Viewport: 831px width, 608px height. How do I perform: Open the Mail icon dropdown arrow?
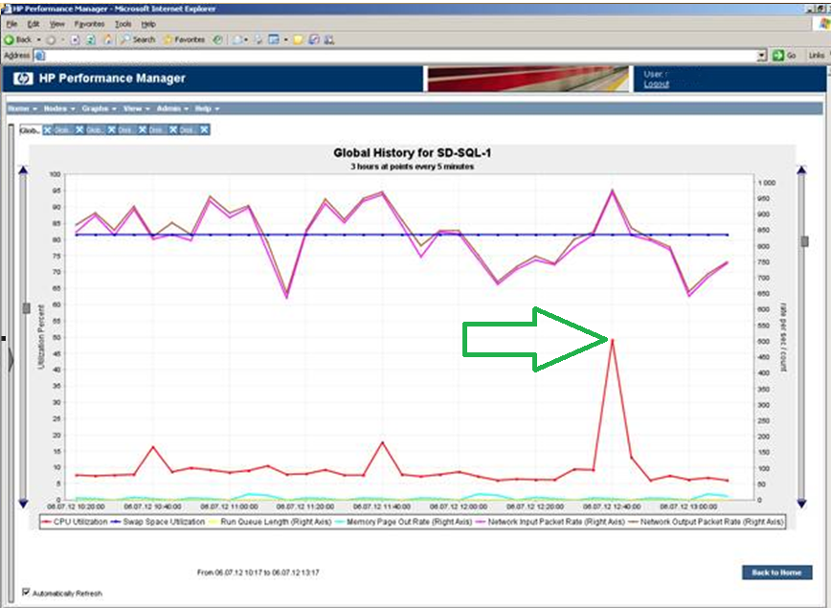point(246,40)
